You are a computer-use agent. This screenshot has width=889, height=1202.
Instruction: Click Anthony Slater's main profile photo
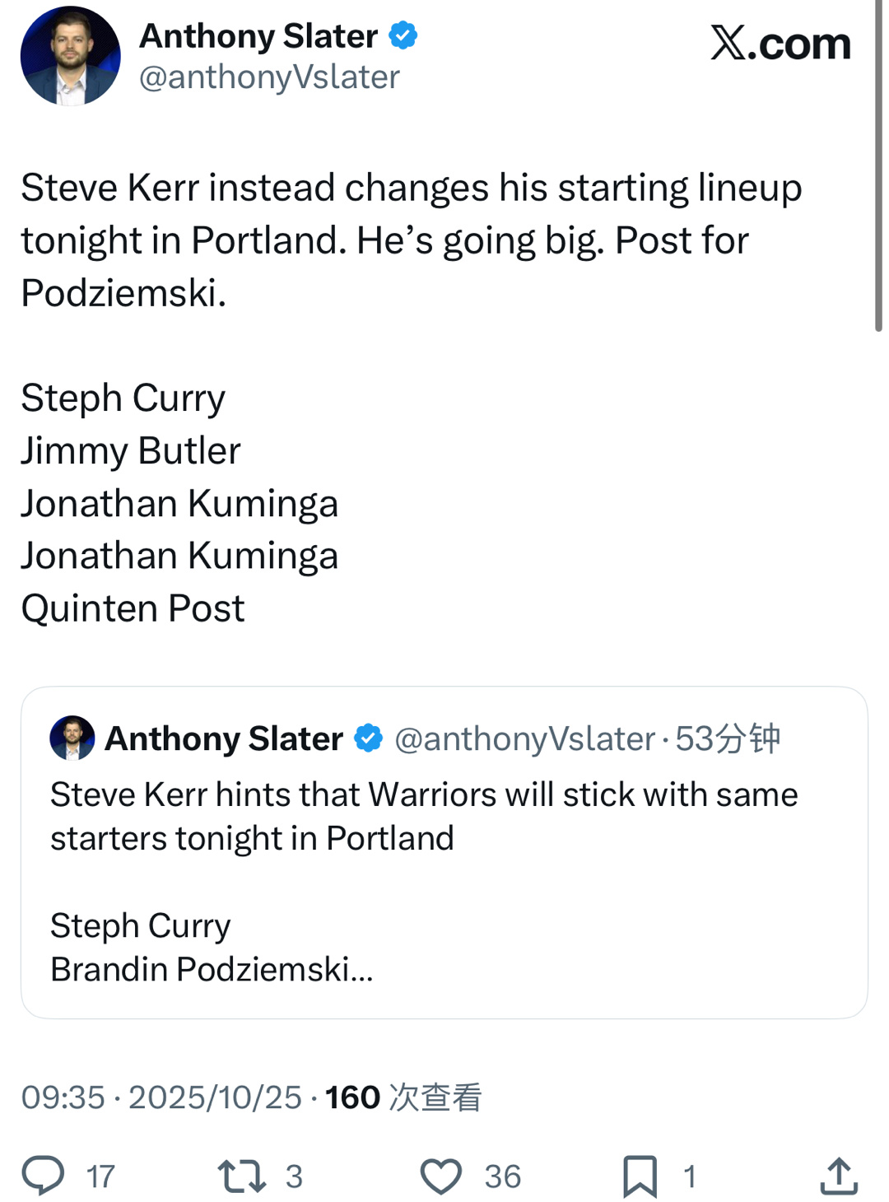71,56
